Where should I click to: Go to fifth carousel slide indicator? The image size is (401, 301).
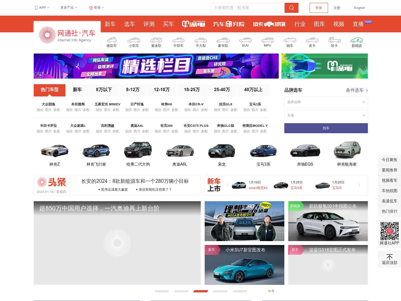[x=240, y=291]
